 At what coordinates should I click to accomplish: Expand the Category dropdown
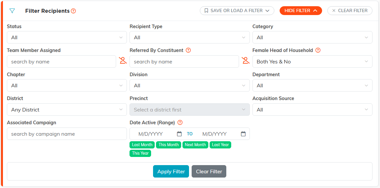[312, 37]
